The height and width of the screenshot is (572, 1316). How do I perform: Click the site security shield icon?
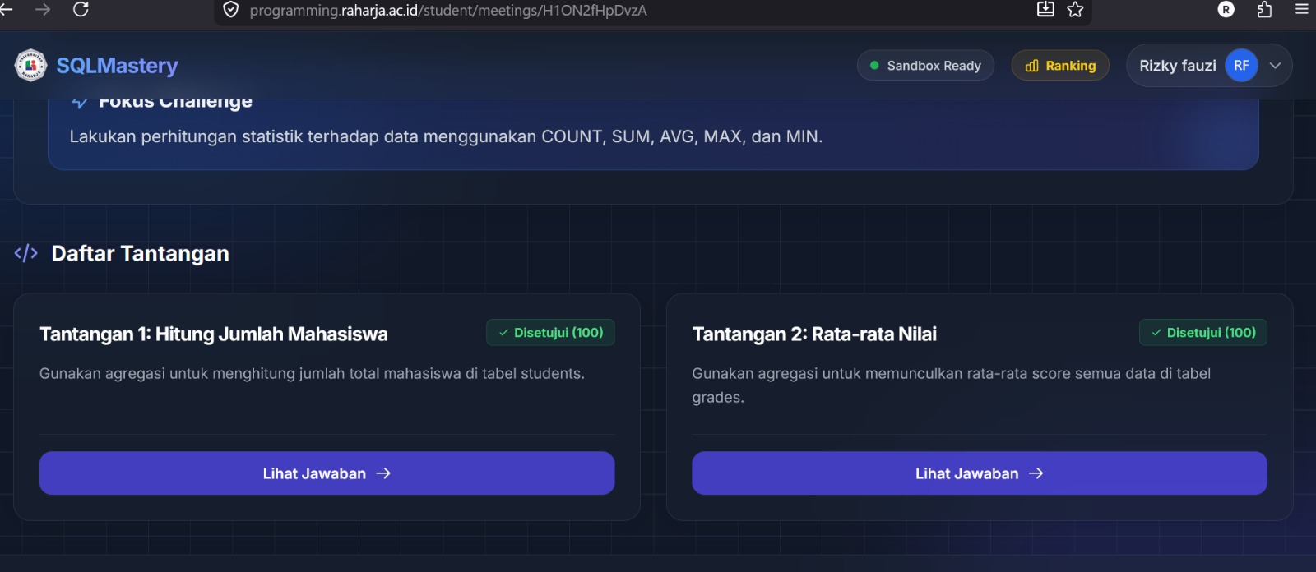click(x=231, y=10)
